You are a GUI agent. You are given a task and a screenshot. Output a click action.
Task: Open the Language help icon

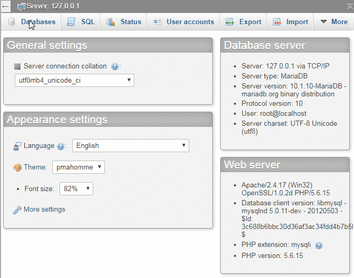tap(61, 146)
